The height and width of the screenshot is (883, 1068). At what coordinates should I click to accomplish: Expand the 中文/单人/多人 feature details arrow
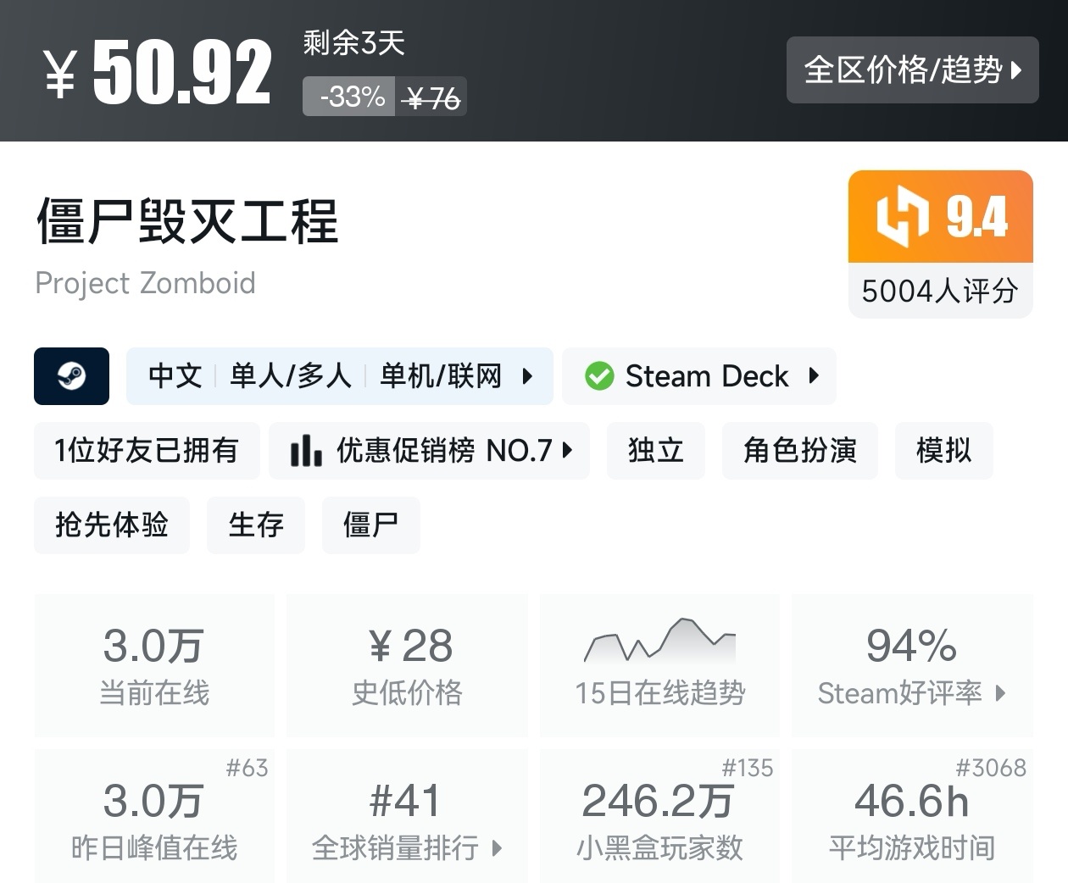click(x=527, y=376)
